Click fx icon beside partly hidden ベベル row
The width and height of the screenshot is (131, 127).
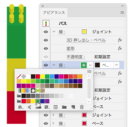click(x=120, y=73)
